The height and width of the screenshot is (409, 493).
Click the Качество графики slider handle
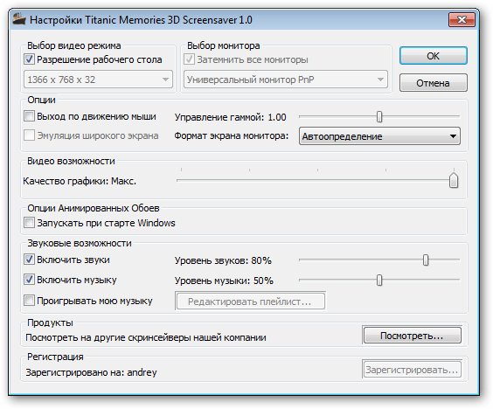tap(454, 180)
